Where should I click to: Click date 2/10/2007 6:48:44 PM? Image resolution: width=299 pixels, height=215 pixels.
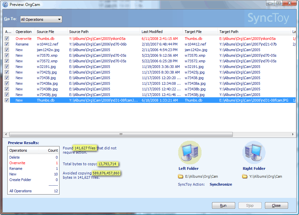pos(160,44)
